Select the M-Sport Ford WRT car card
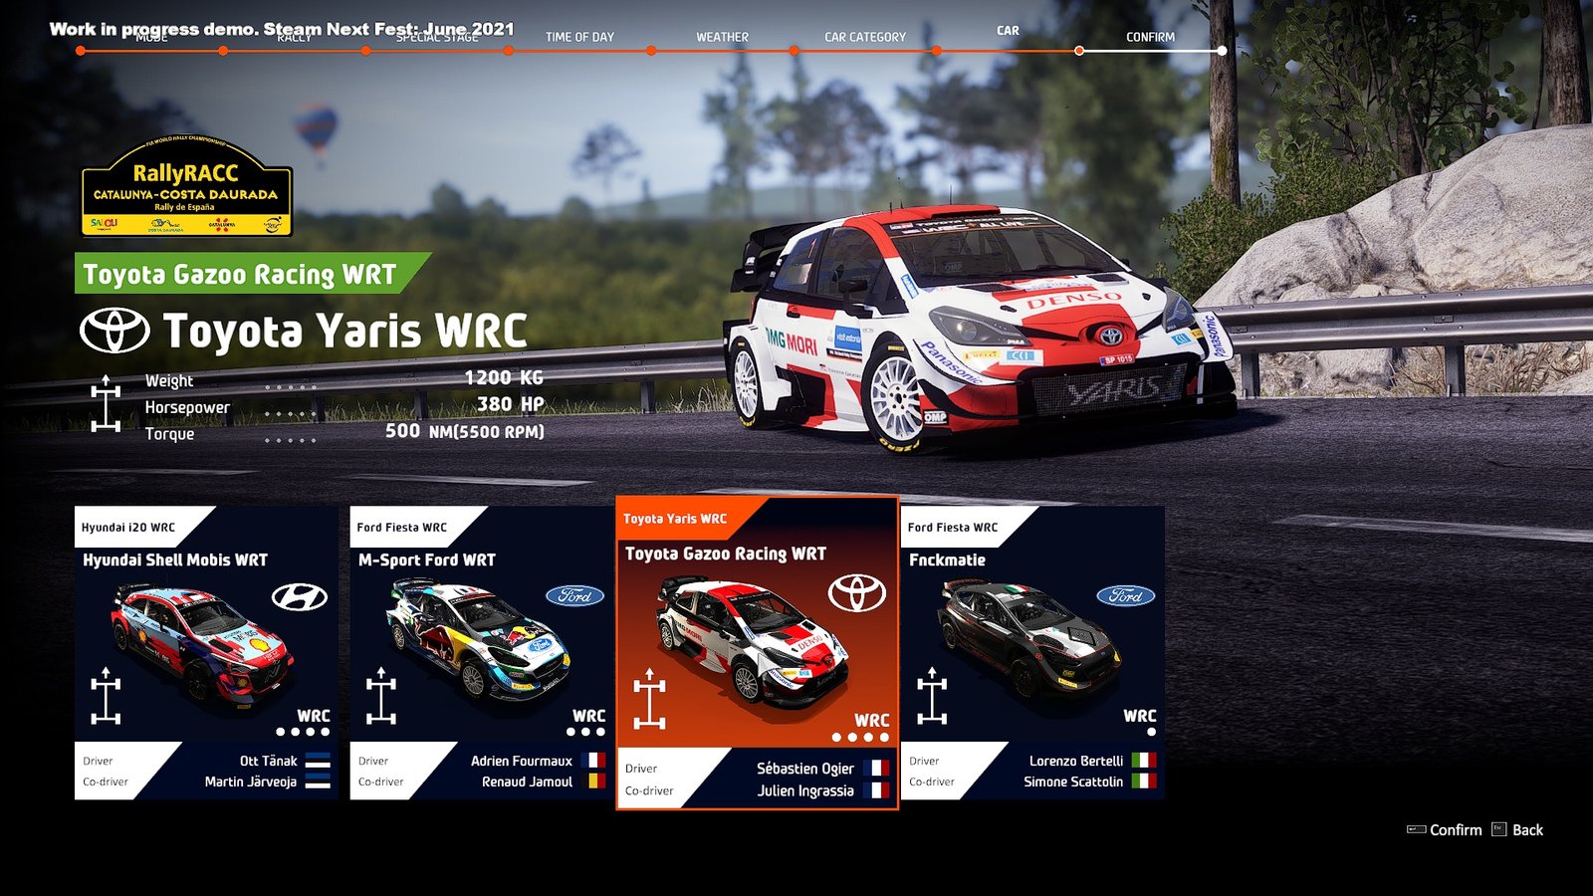This screenshot has height=896, width=1593. tap(481, 652)
